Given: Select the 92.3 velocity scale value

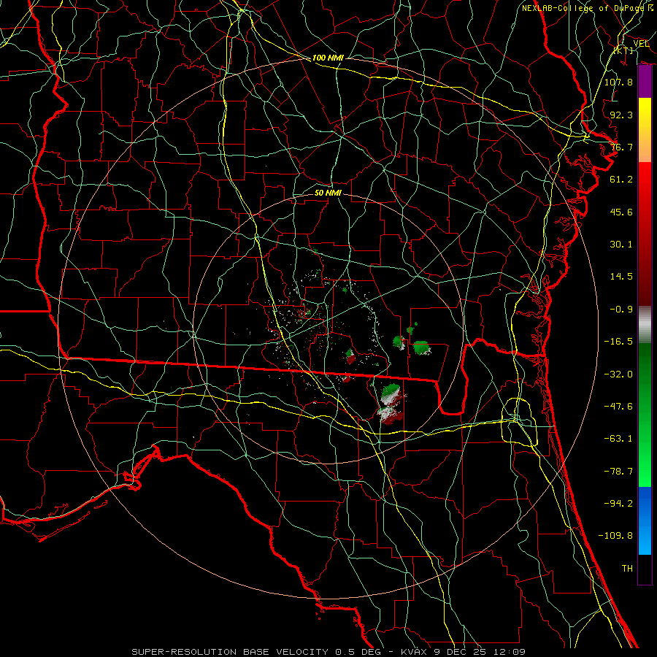Looking at the screenshot, I should point(621,115).
